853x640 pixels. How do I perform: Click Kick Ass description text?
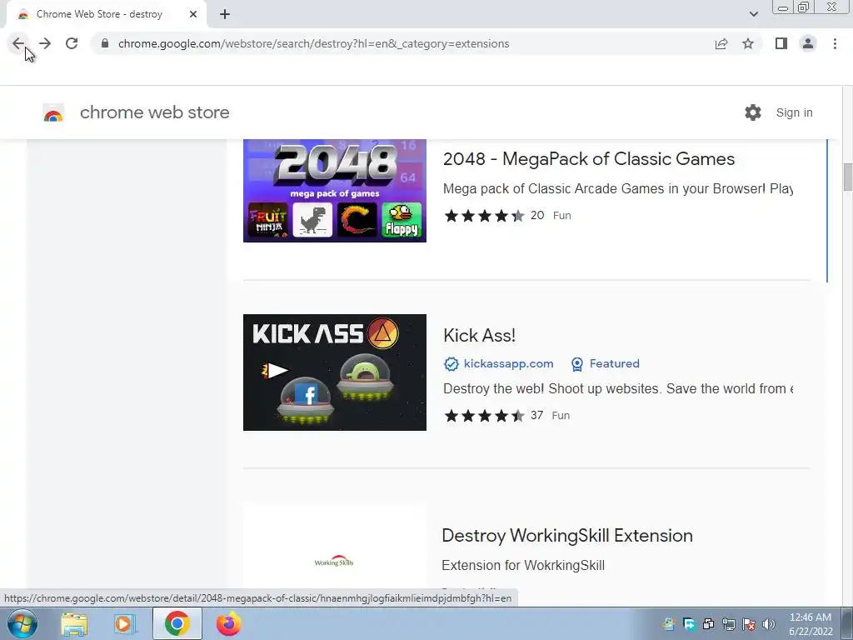click(618, 388)
